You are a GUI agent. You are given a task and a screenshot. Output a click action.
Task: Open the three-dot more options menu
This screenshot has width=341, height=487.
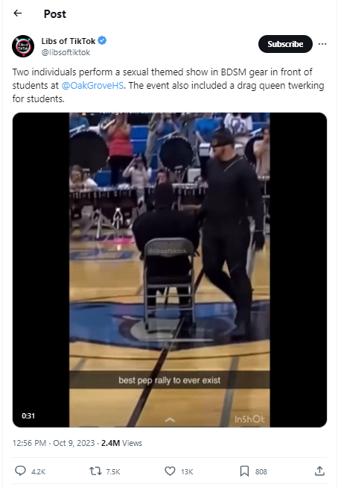click(322, 44)
